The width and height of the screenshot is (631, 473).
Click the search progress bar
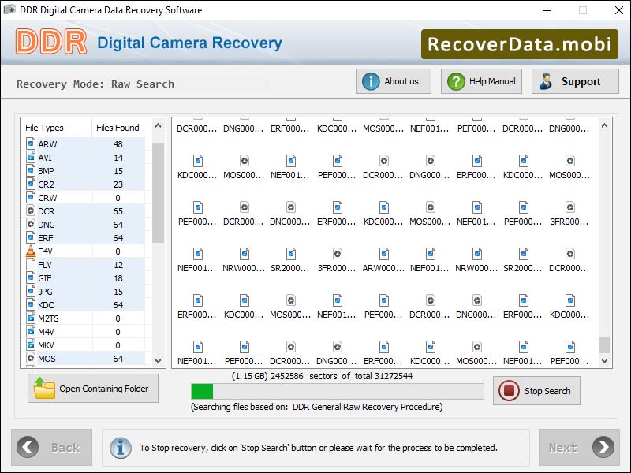(x=338, y=391)
